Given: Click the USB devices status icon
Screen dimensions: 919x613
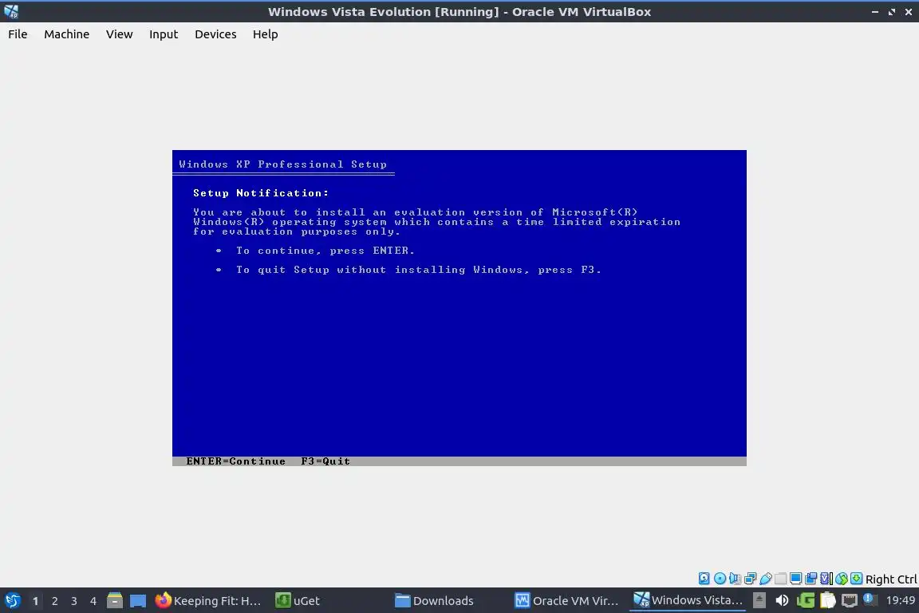Looking at the screenshot, I should pos(766,579).
